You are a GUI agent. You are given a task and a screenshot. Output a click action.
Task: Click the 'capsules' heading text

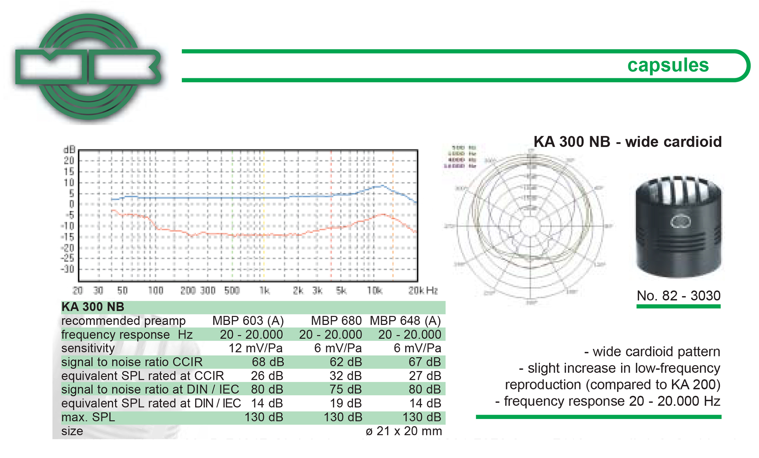[x=668, y=65]
